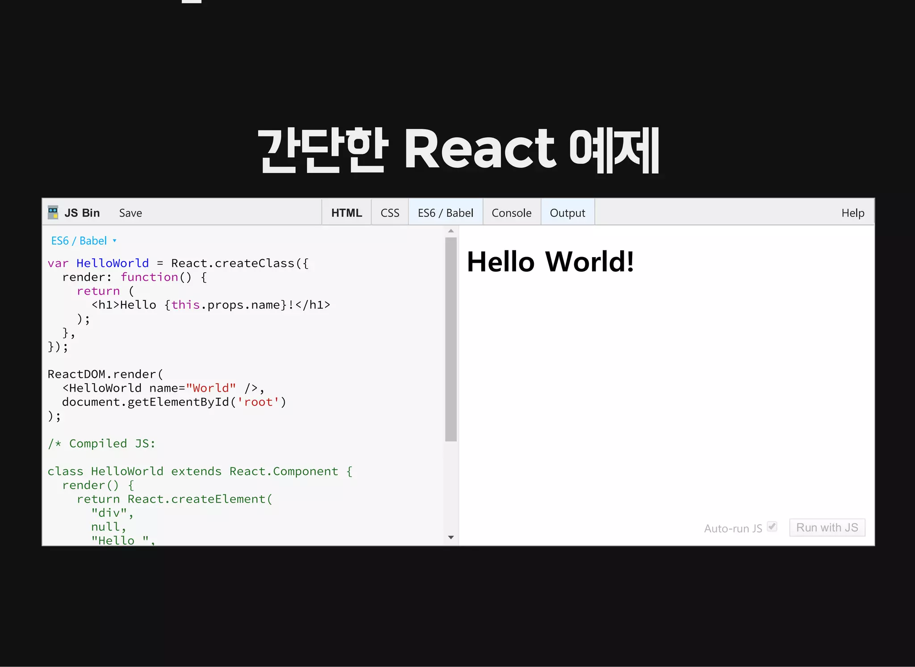Open the JS Bin menu label
Image resolution: width=915 pixels, height=667 pixels.
[82, 213]
